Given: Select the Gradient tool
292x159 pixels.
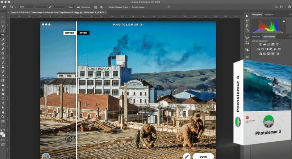Looking at the screenshot, I should coord(3,81).
